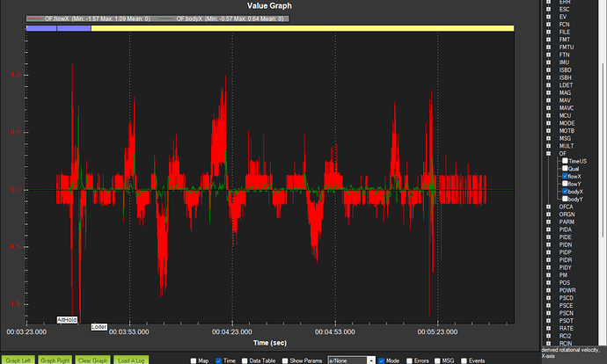Expand the RATE node
Image resolution: width=607 pixels, height=364 pixels.
coord(549,328)
